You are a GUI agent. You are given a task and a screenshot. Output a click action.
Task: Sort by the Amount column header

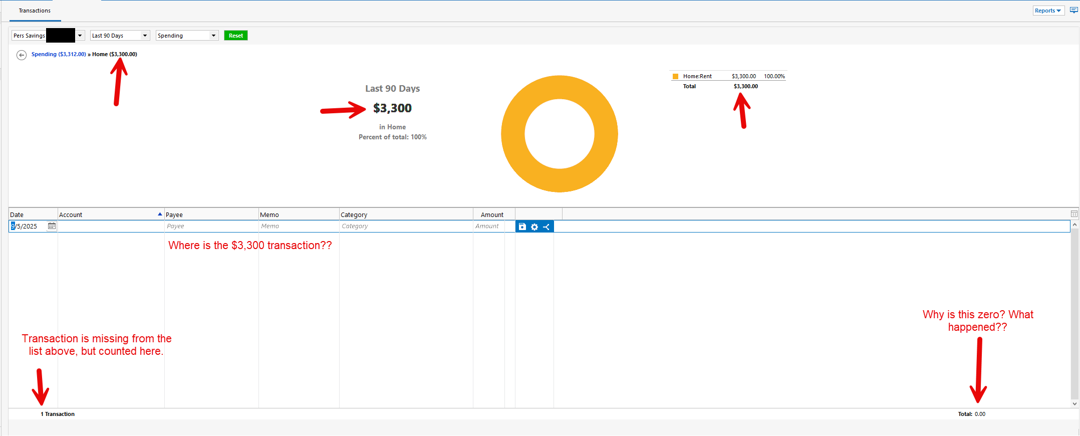coord(494,214)
